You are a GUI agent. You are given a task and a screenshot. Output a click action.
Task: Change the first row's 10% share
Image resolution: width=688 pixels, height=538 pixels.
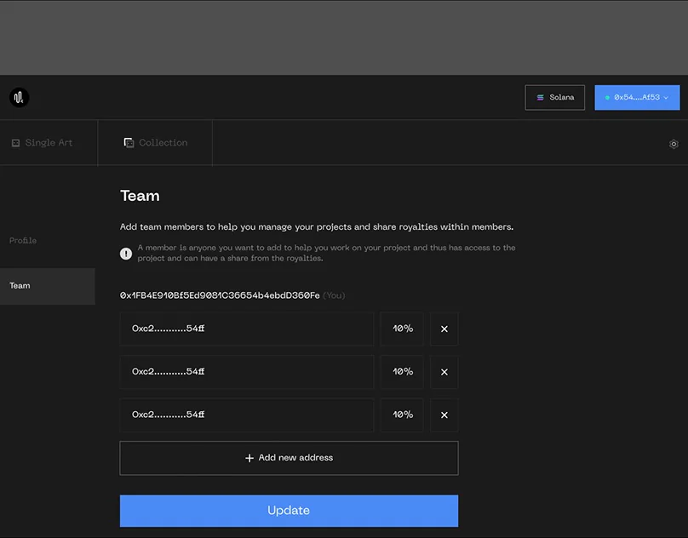coord(402,329)
